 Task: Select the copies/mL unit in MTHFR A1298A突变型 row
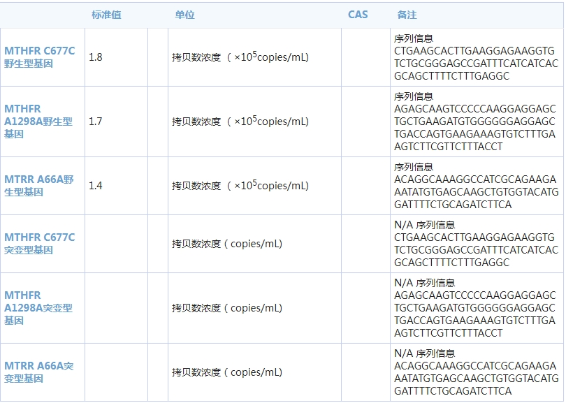(227, 308)
